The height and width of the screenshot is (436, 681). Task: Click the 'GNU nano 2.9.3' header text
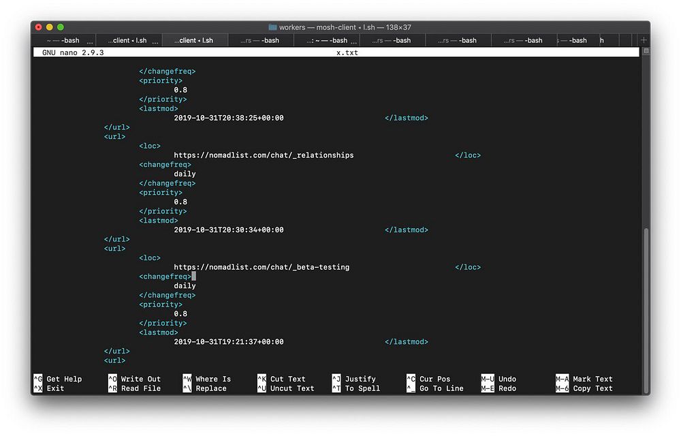(x=73, y=52)
